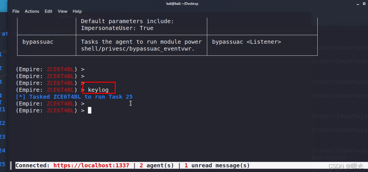Click the Connected status label

pyautogui.click(x=33, y=166)
